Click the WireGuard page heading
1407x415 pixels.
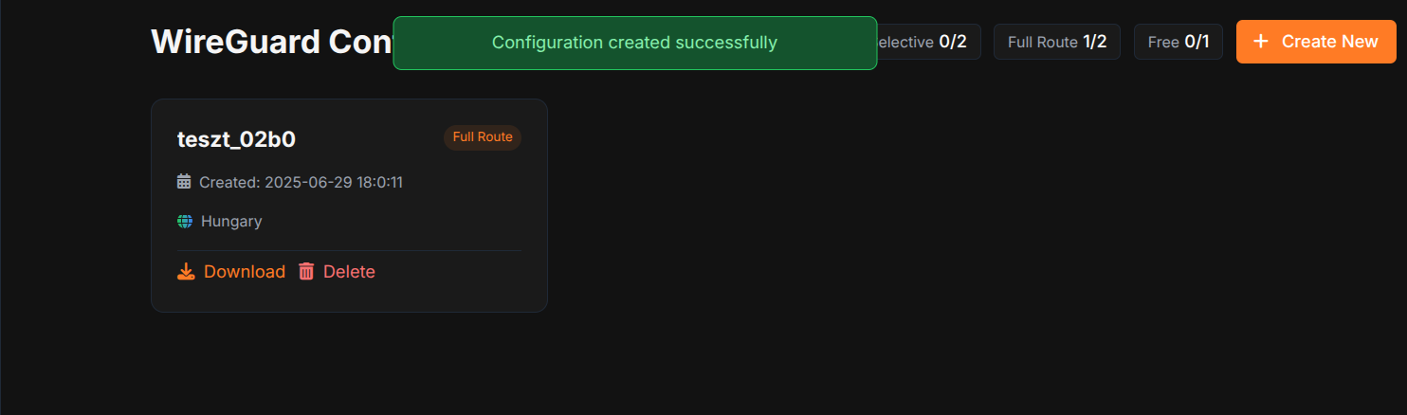pyautogui.click(x=272, y=42)
